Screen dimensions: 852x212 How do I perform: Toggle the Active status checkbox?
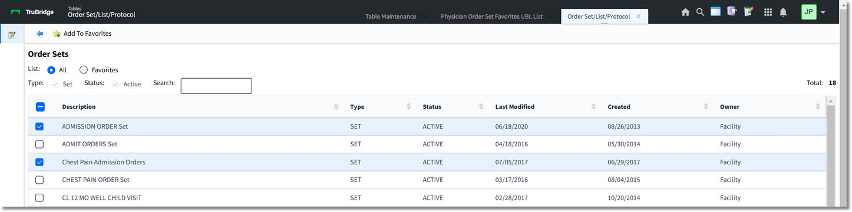click(116, 84)
